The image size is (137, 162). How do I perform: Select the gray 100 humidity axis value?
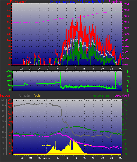(2, 100)
